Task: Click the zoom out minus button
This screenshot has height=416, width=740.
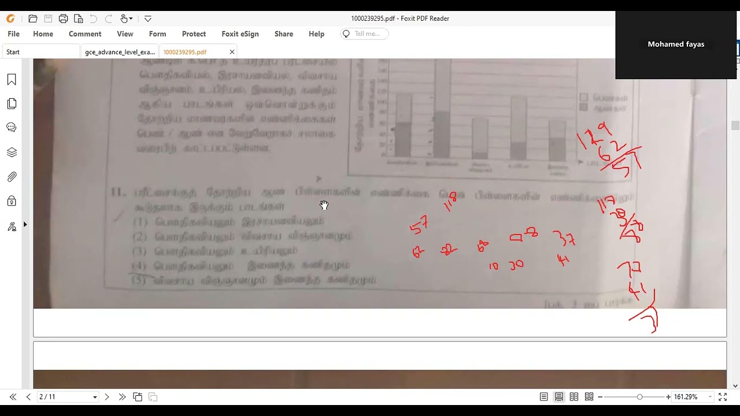Action: point(600,397)
